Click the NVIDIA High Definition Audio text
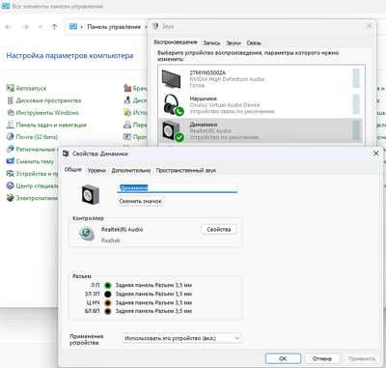The width and height of the screenshot is (386, 368). click(227, 79)
